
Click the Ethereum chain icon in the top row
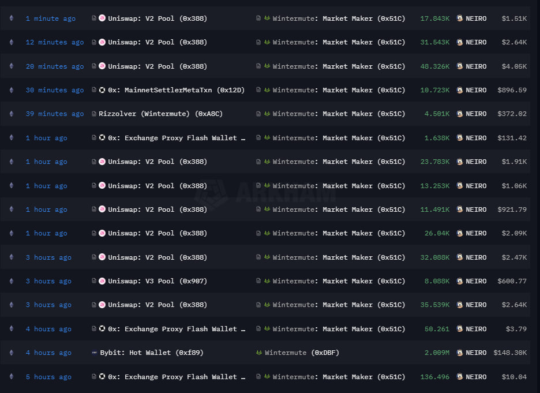11,18
